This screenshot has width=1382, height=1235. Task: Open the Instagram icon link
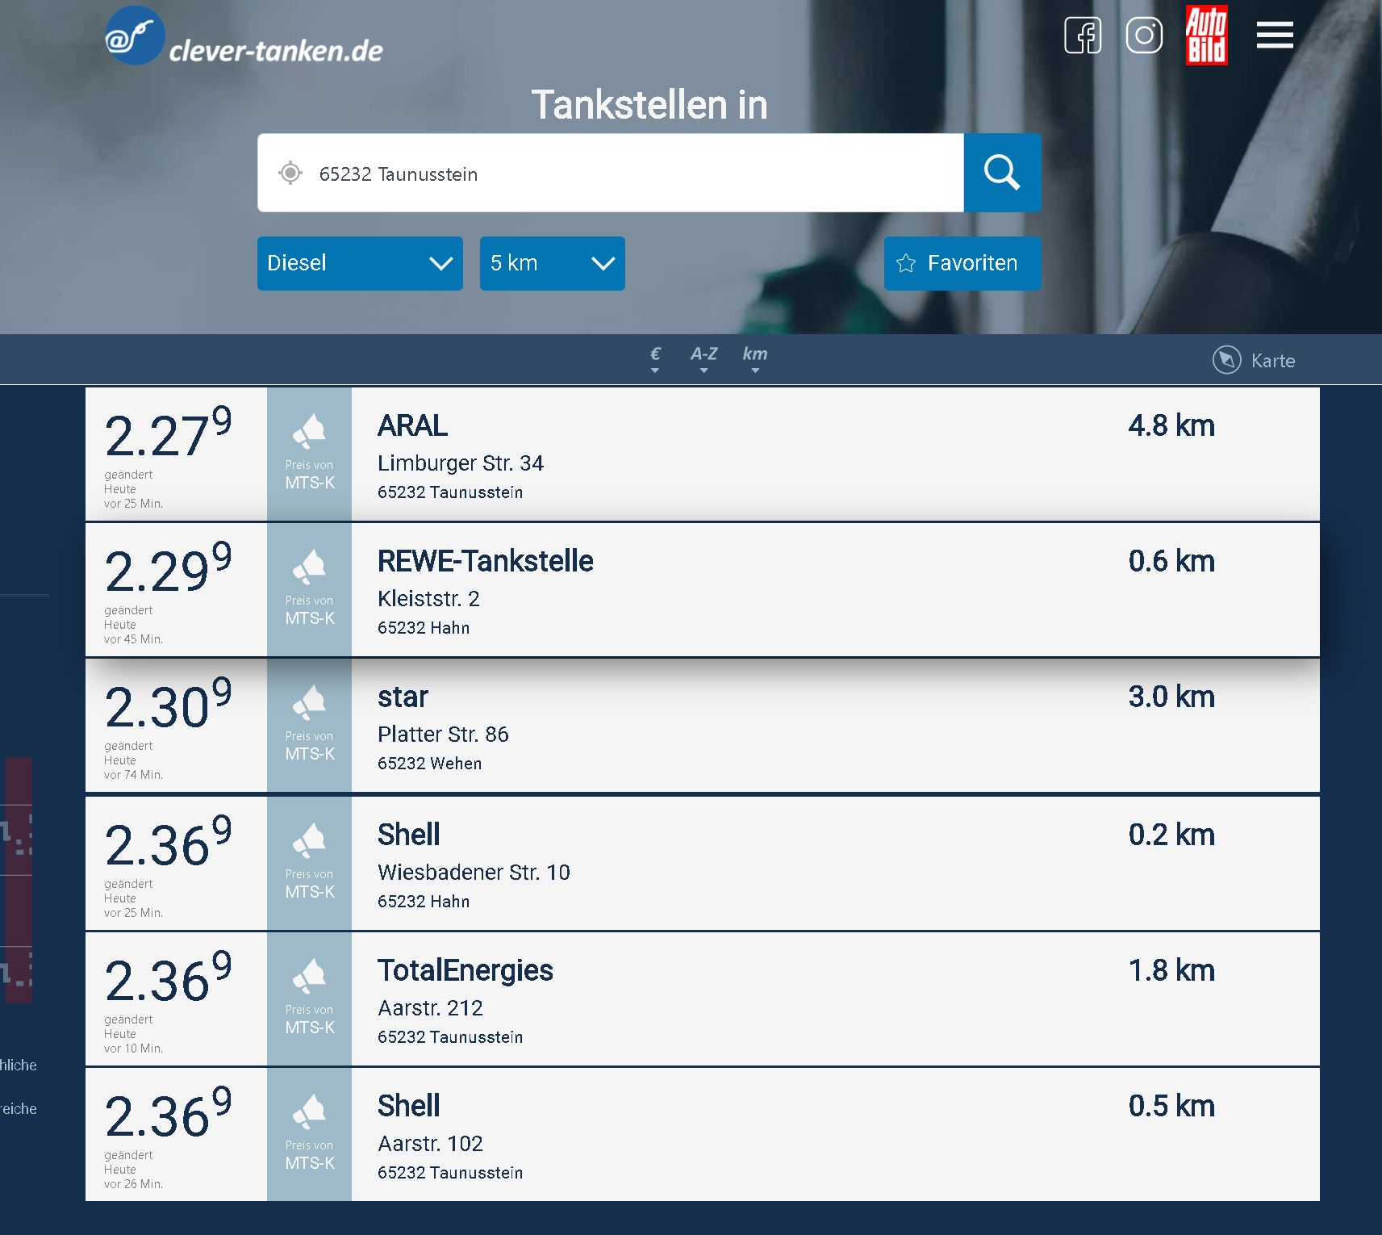(1144, 36)
